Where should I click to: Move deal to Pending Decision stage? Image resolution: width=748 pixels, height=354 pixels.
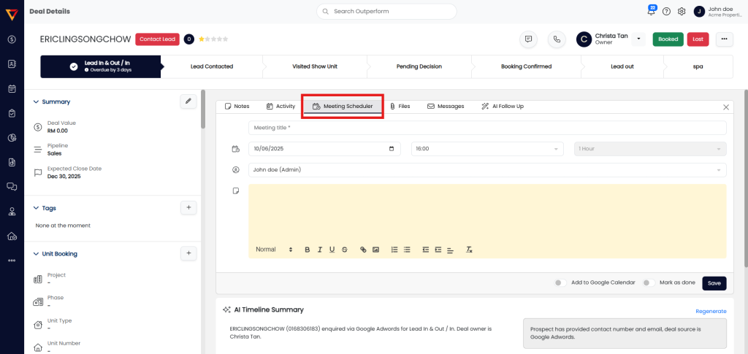pos(419,66)
